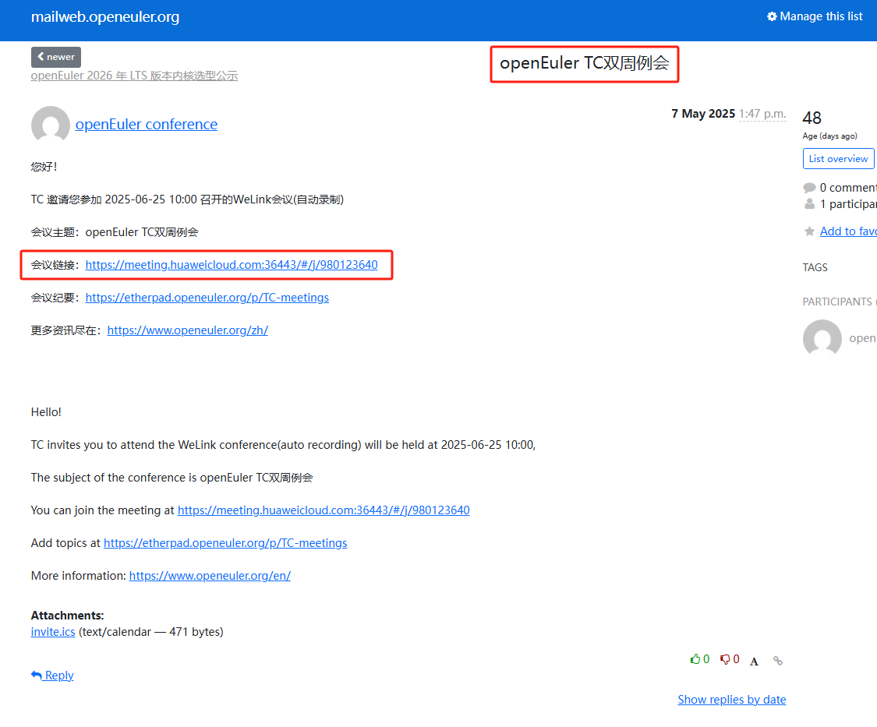Image resolution: width=877 pixels, height=727 pixels.
Task: Open openEuler conference sender profile
Action: [x=147, y=125]
